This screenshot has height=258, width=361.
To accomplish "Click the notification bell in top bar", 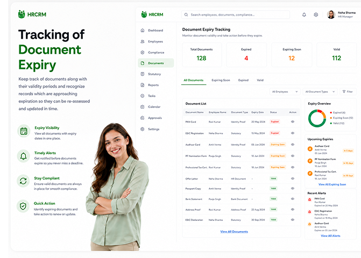I will [x=304, y=15].
